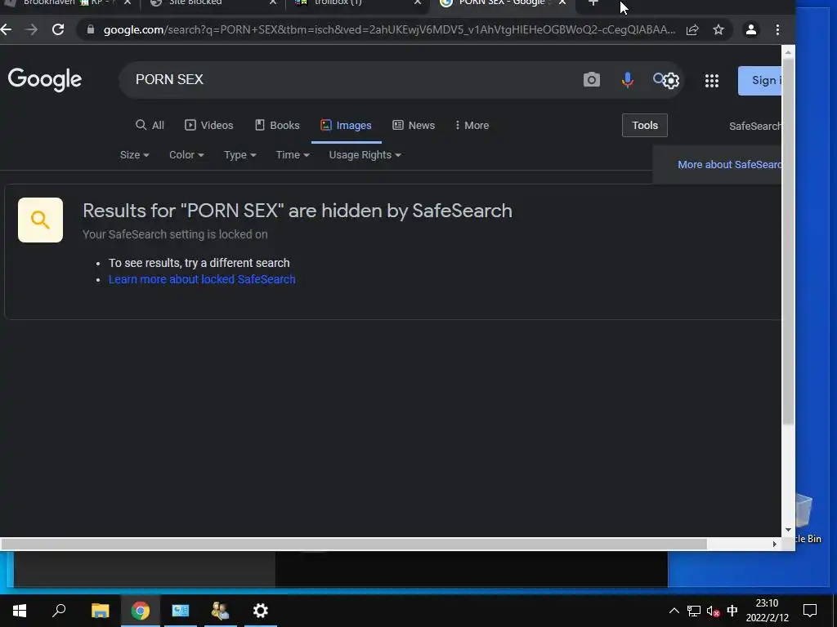Click into the Google search input field
The width and height of the screenshot is (837, 627).
pos(352,80)
